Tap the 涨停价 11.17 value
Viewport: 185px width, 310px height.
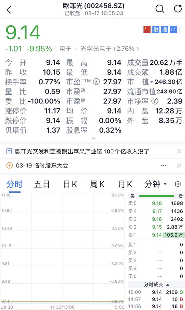click(52, 111)
